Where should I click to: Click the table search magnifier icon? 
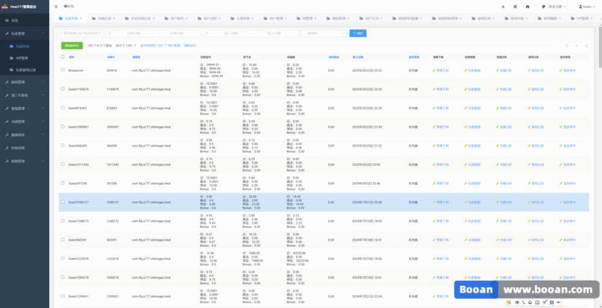point(566,45)
